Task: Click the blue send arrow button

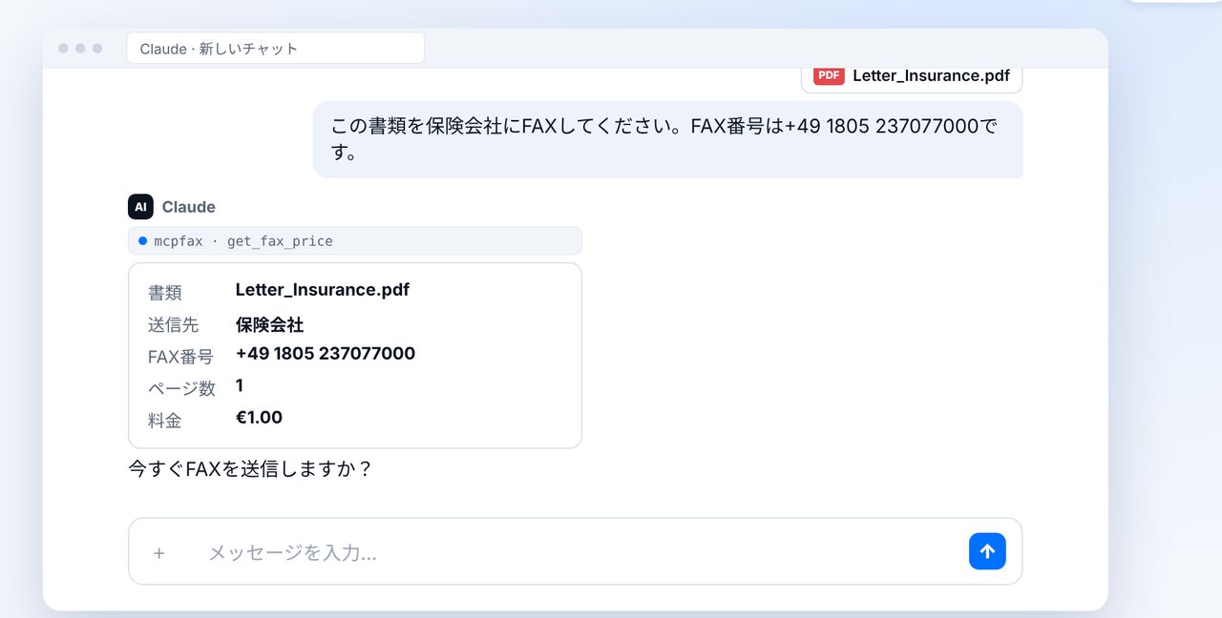Action: pyautogui.click(x=987, y=551)
